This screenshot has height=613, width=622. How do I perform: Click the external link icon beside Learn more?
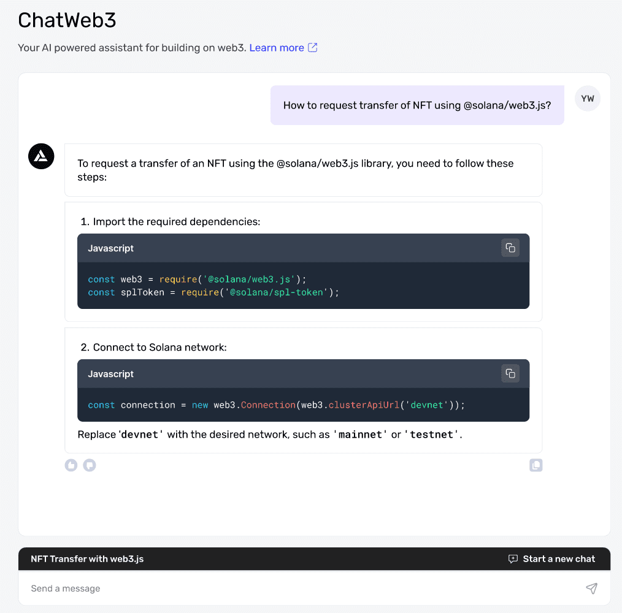coord(313,47)
